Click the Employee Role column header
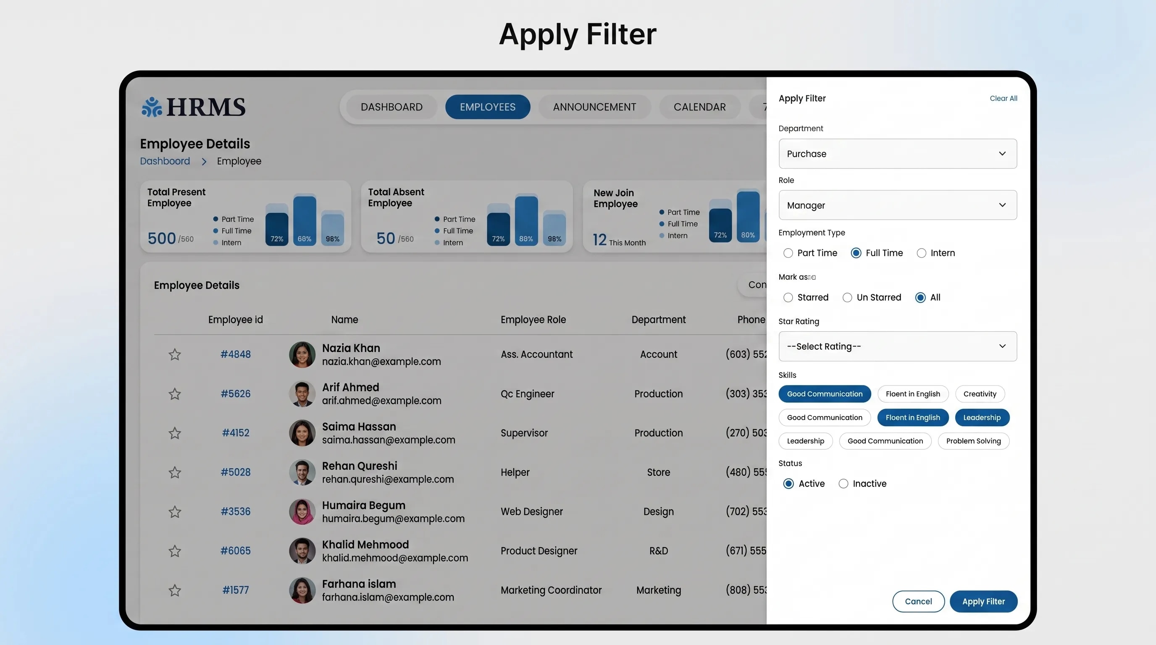The width and height of the screenshot is (1156, 645). point(533,320)
